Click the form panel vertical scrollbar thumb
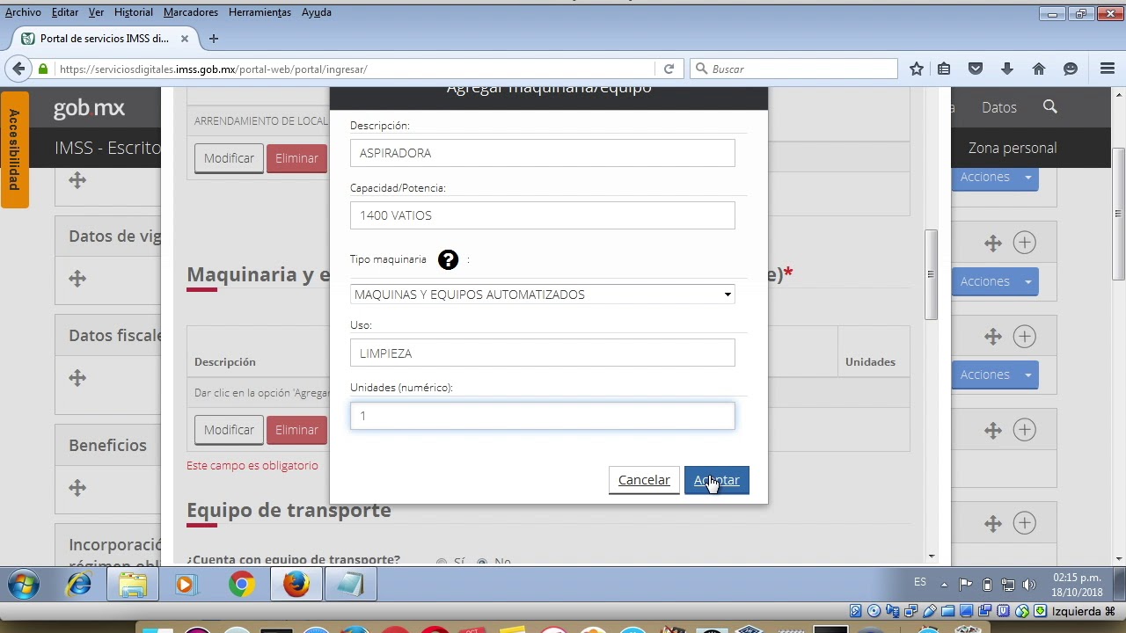Viewport: 1126px width, 633px height. pos(931,275)
